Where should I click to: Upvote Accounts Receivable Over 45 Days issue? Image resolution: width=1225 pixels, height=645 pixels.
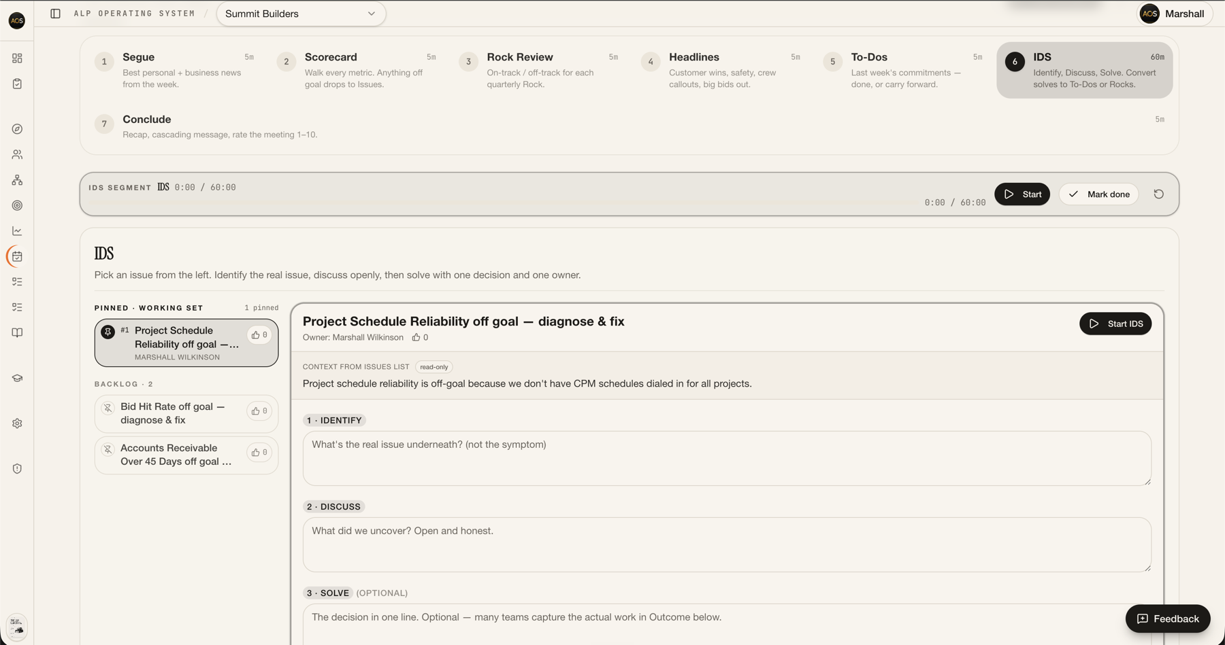tap(259, 452)
